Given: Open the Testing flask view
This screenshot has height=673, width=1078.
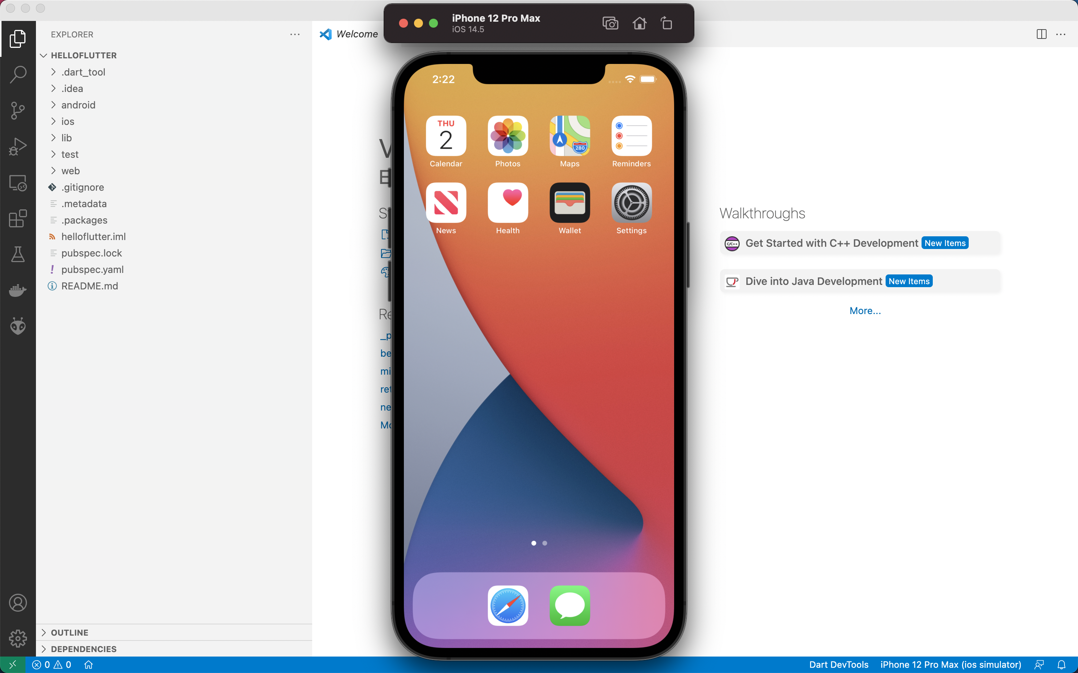Looking at the screenshot, I should (x=18, y=255).
